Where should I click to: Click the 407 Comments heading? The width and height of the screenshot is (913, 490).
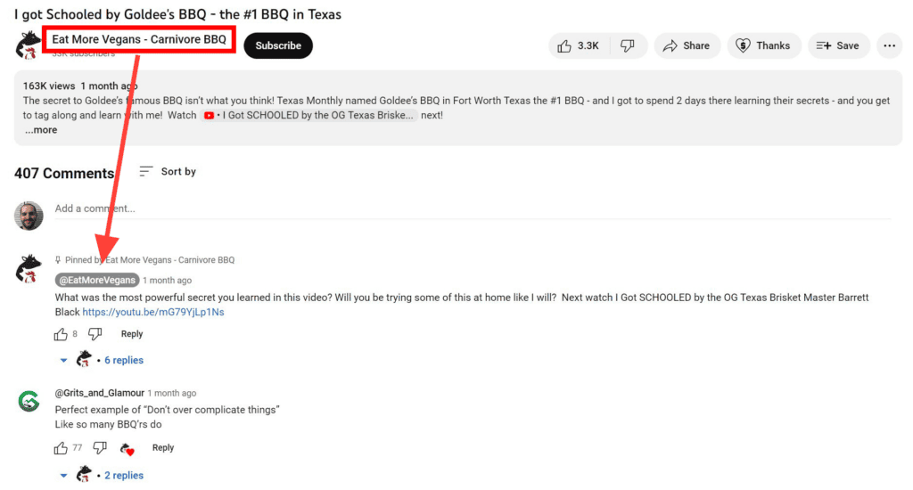pos(64,174)
